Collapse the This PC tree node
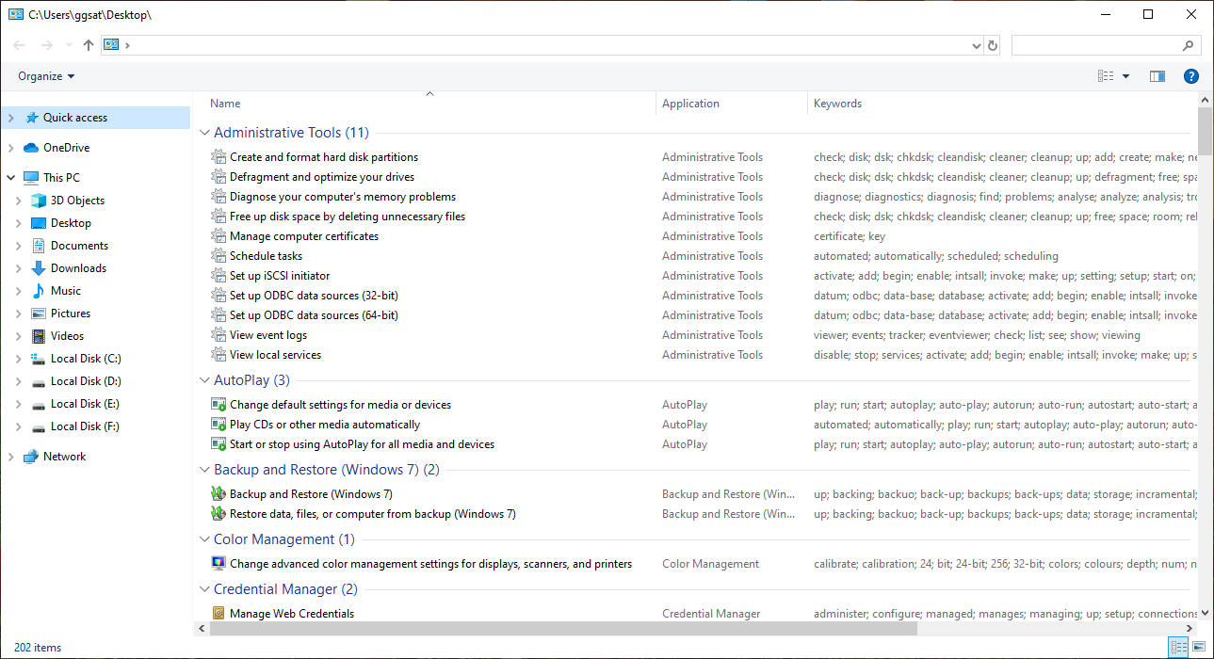Screen dimensions: 1214x659 tap(10, 177)
